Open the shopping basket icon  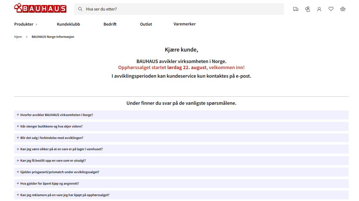click(343, 9)
